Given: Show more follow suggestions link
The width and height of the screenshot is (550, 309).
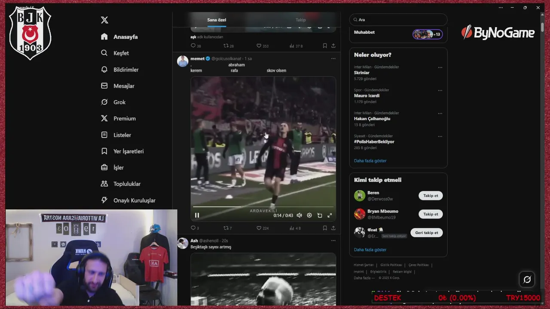Looking at the screenshot, I should click(370, 249).
